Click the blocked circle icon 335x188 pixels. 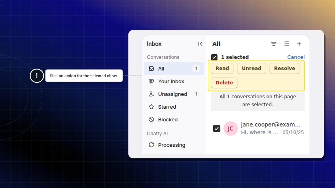[x=151, y=119]
